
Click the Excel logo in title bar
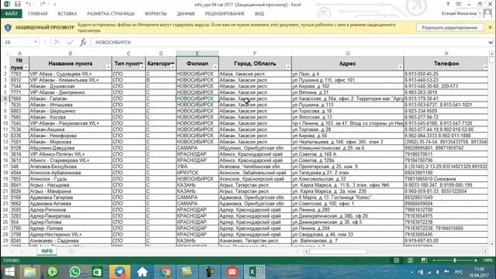pos(7,5)
